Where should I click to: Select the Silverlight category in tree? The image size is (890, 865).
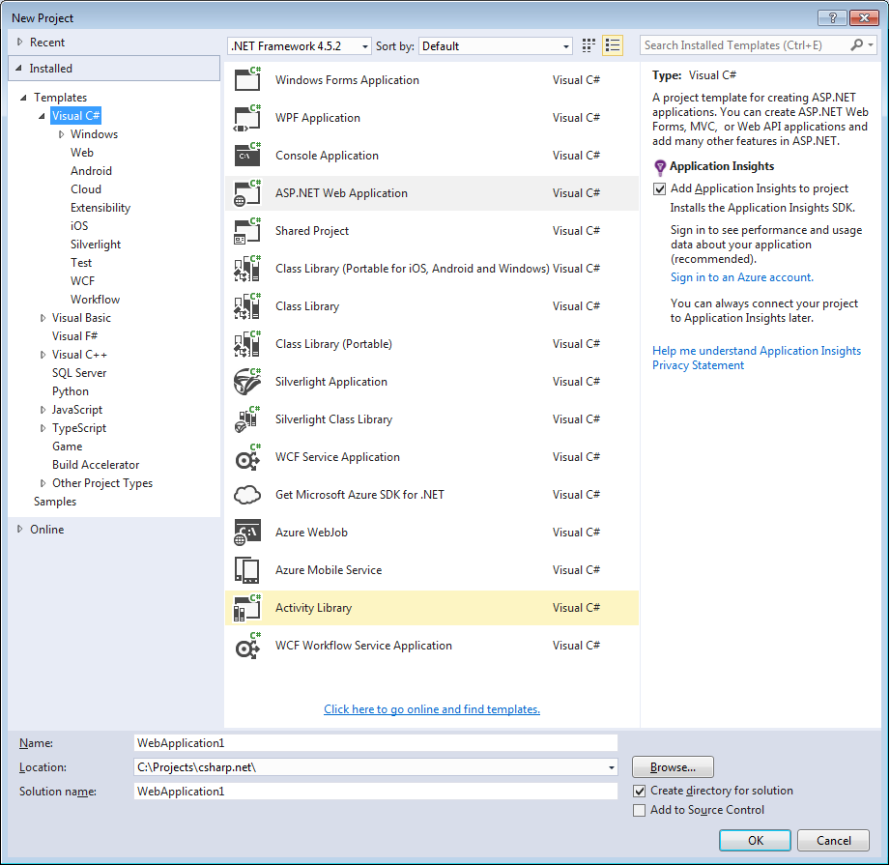point(96,245)
